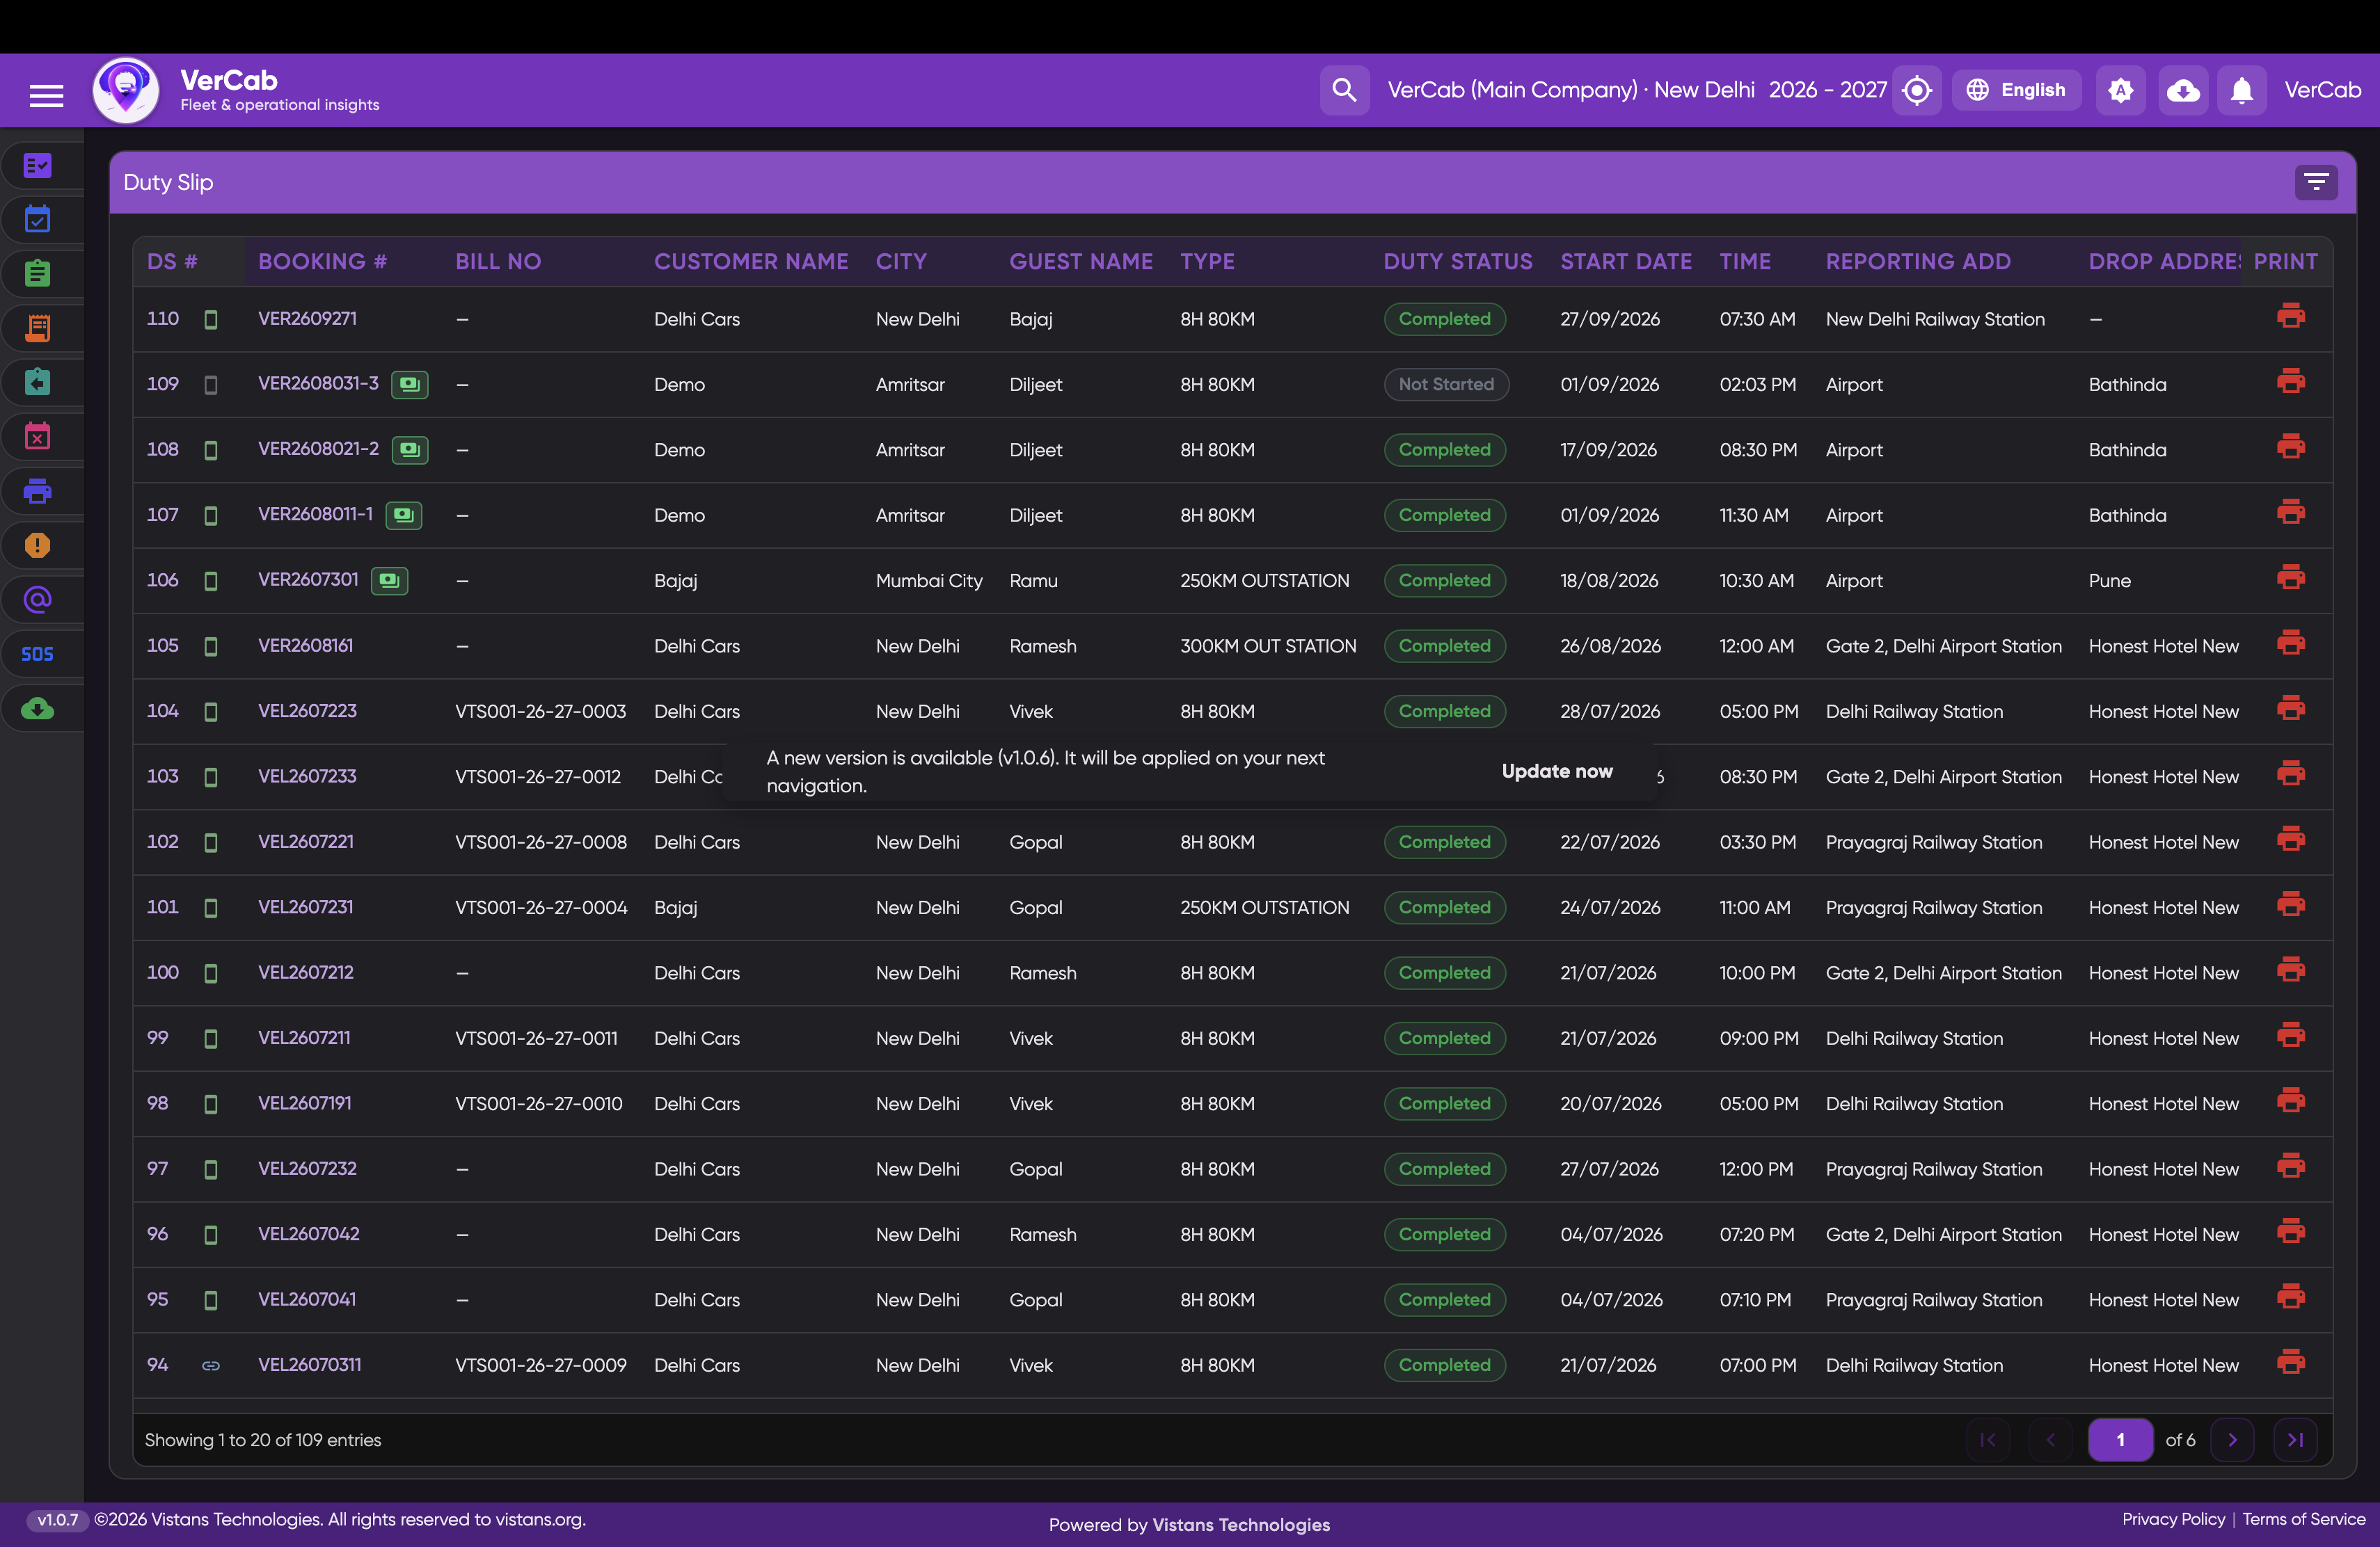Click the orange alert icon in sidebar
2380x1547 pixels.
pos(38,545)
